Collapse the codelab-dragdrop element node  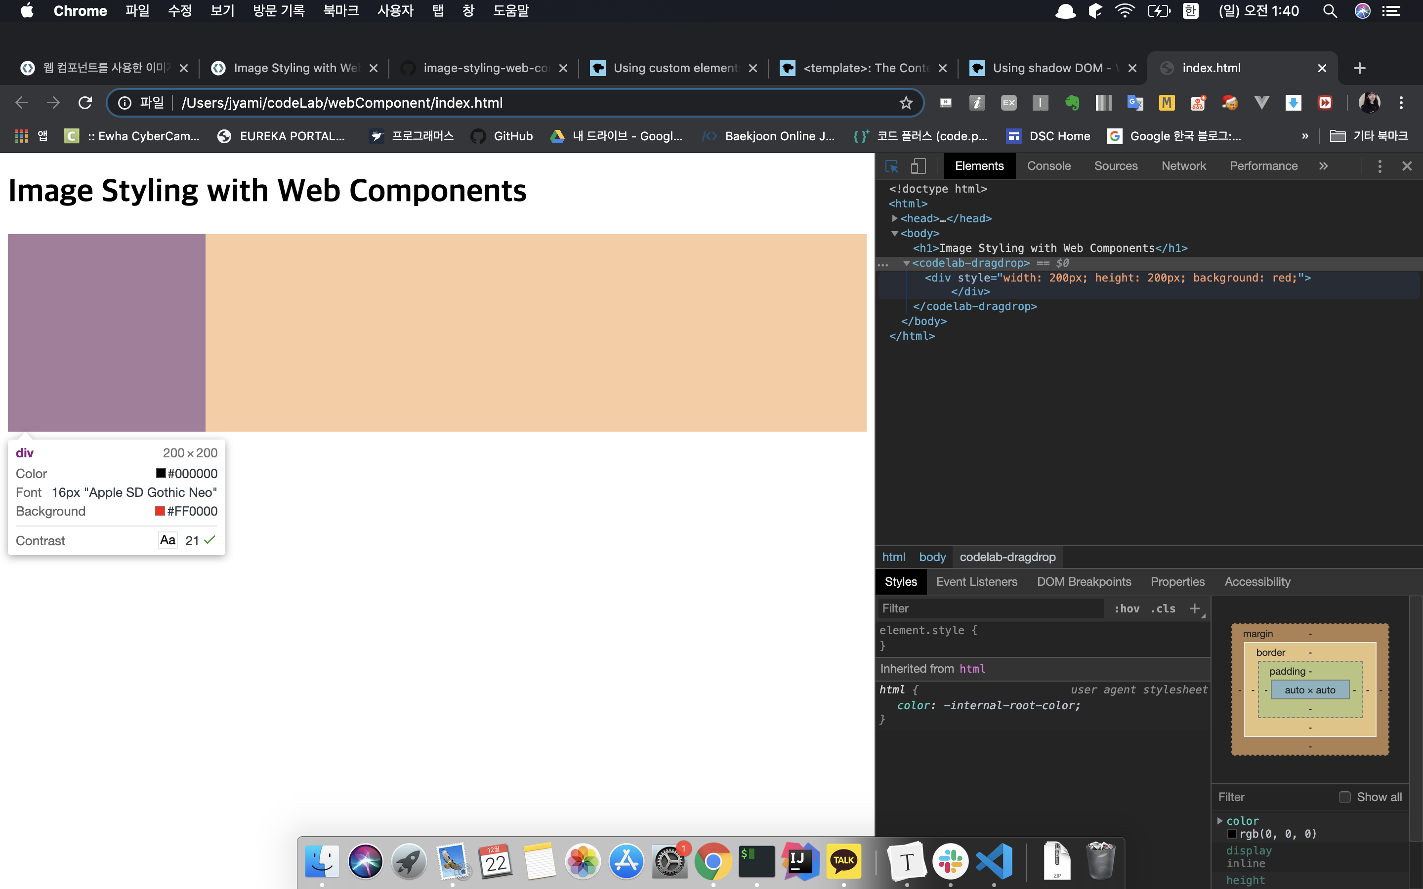click(906, 263)
